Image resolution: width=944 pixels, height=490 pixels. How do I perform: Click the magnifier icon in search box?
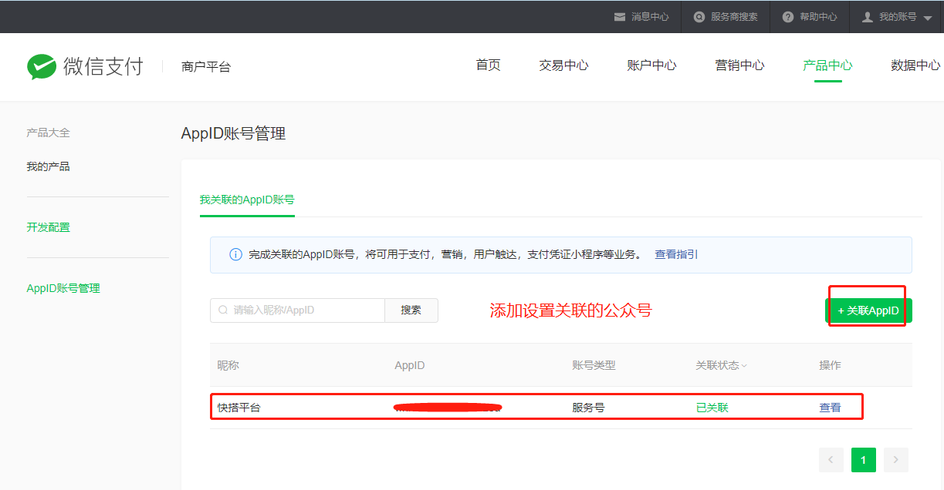(x=223, y=310)
